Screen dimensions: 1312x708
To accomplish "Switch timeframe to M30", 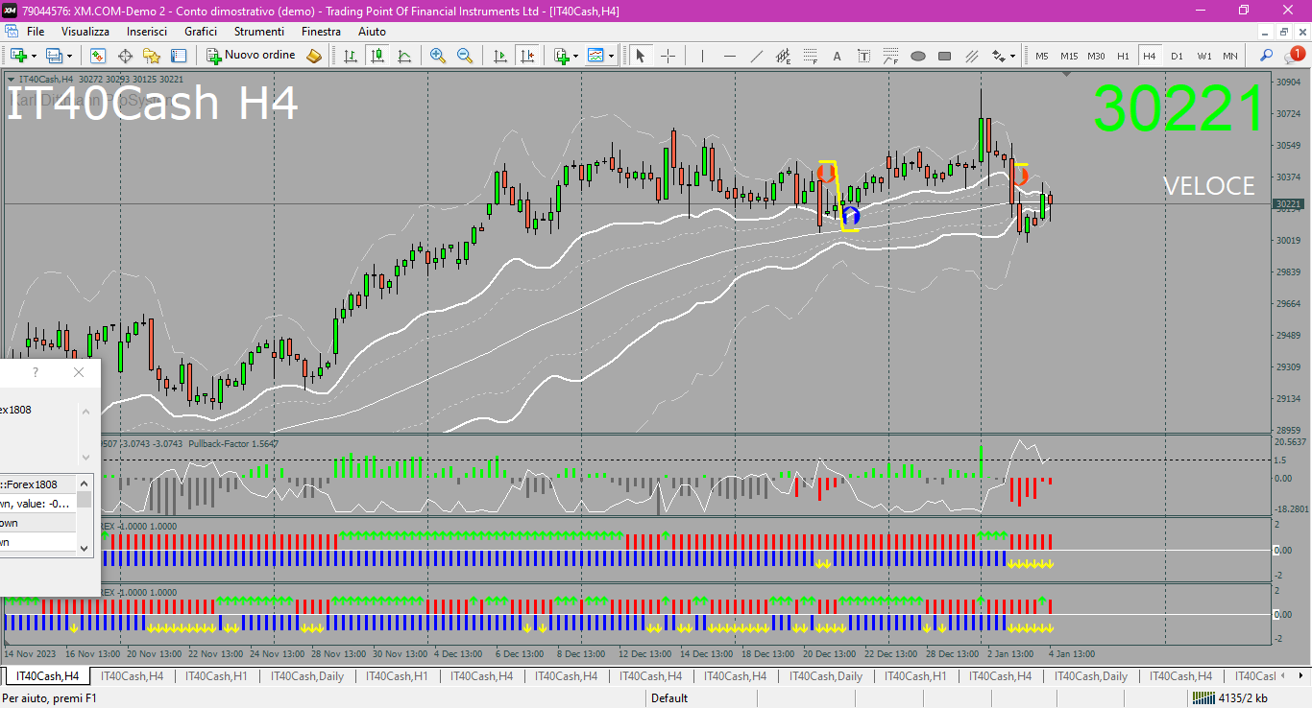I will click(1096, 56).
